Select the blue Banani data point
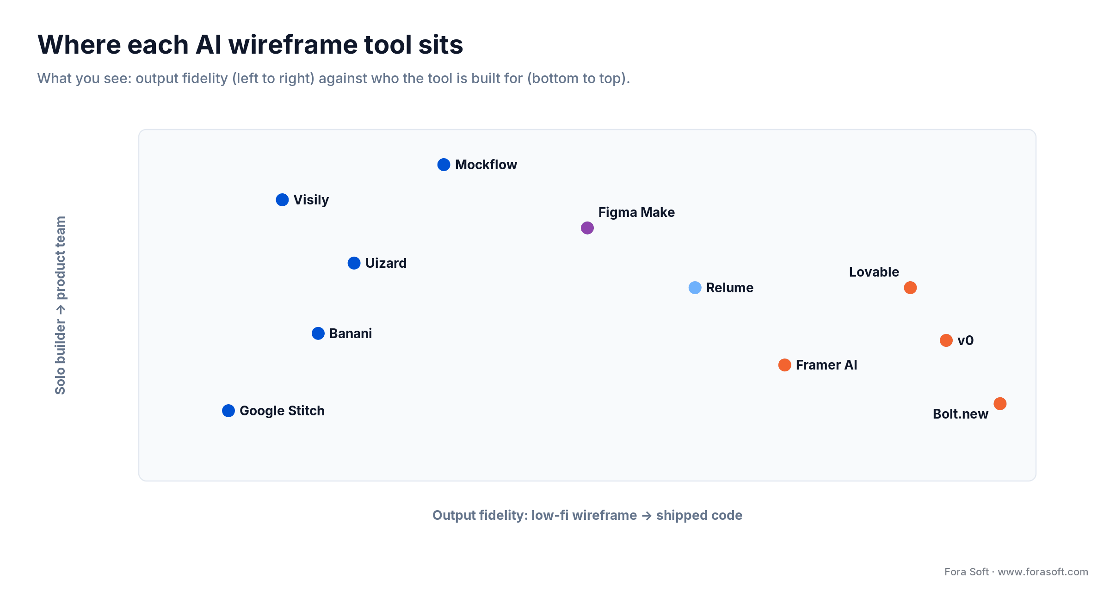This screenshot has width=1110, height=592. tap(318, 333)
